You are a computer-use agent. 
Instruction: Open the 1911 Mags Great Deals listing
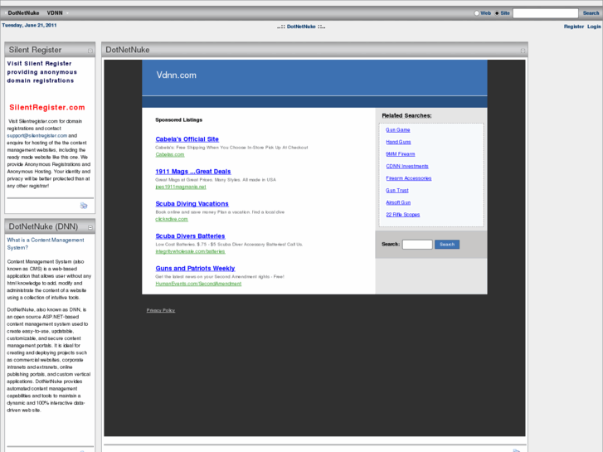tap(193, 172)
